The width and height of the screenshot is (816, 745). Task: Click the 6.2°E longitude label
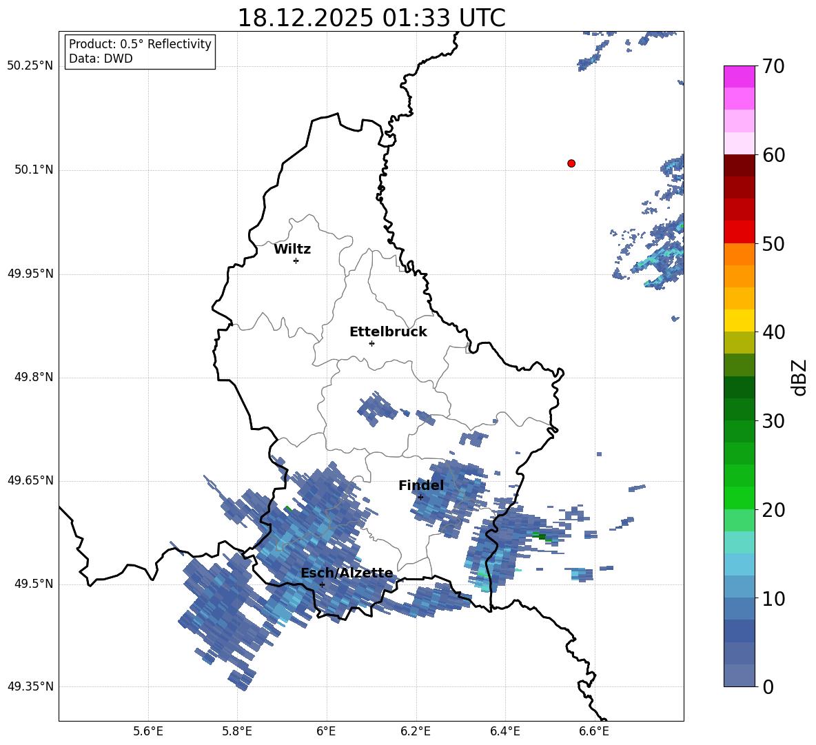point(416,731)
